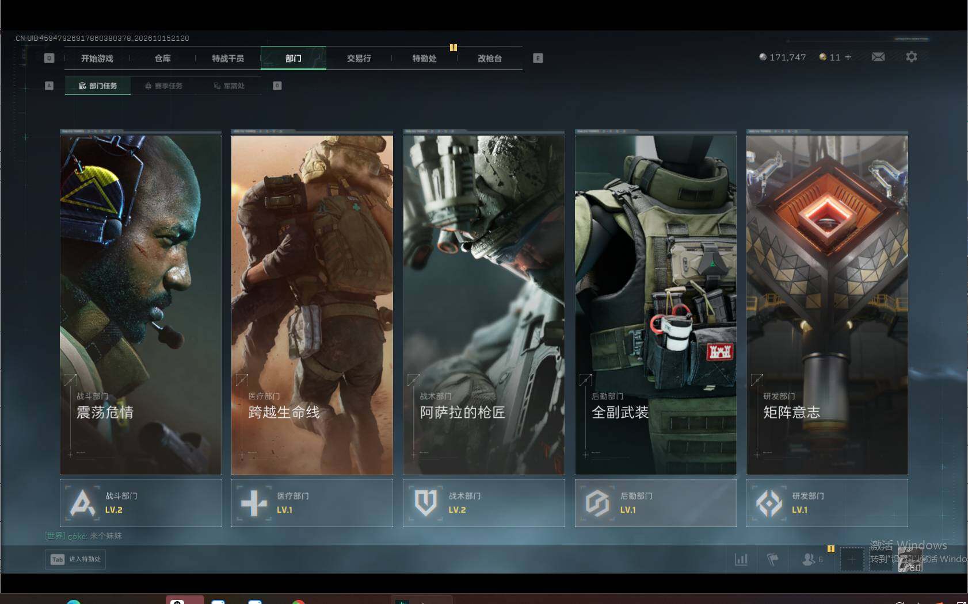Click the Q key hint icon
The height and width of the screenshot is (604, 968).
49,58
